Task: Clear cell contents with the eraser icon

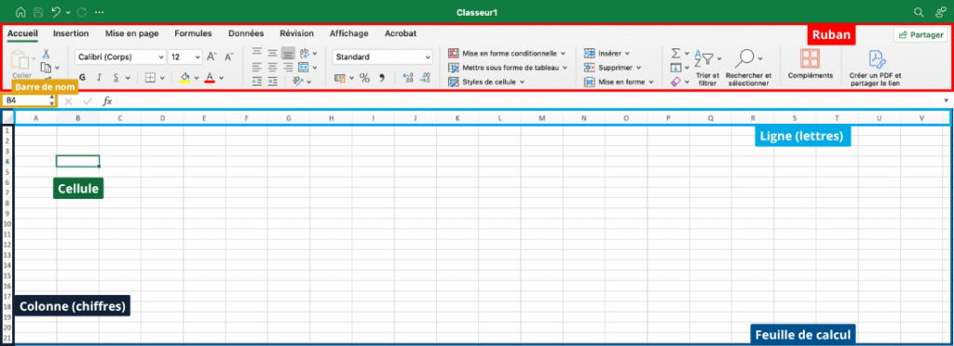Action: (x=675, y=81)
